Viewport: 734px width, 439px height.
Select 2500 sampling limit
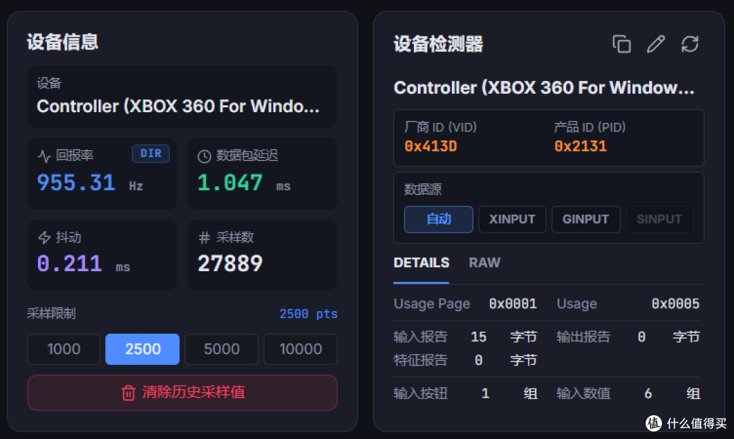pos(142,349)
